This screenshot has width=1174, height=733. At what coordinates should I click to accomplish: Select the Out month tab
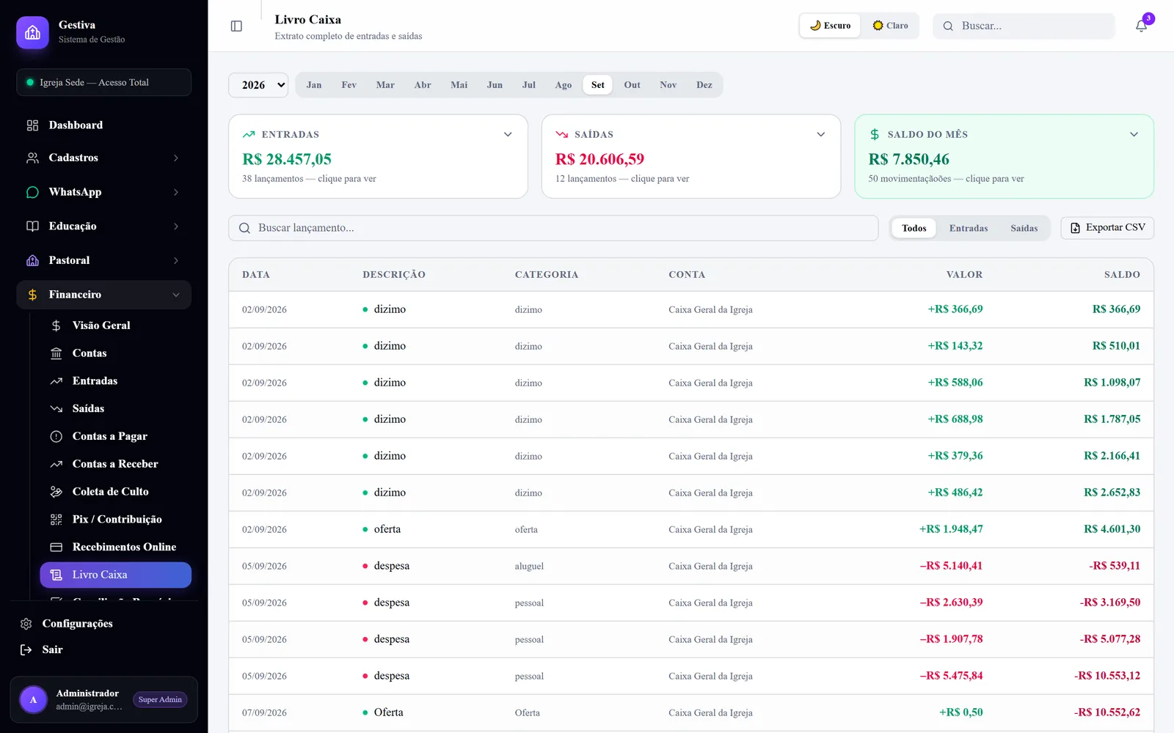point(632,85)
